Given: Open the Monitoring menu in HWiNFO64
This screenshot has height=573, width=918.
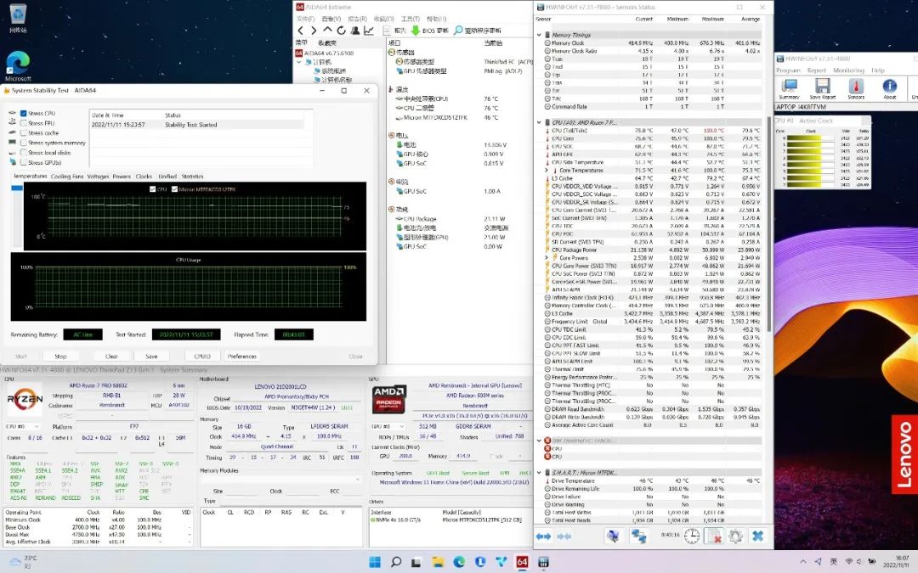Looking at the screenshot, I should coord(848,70).
